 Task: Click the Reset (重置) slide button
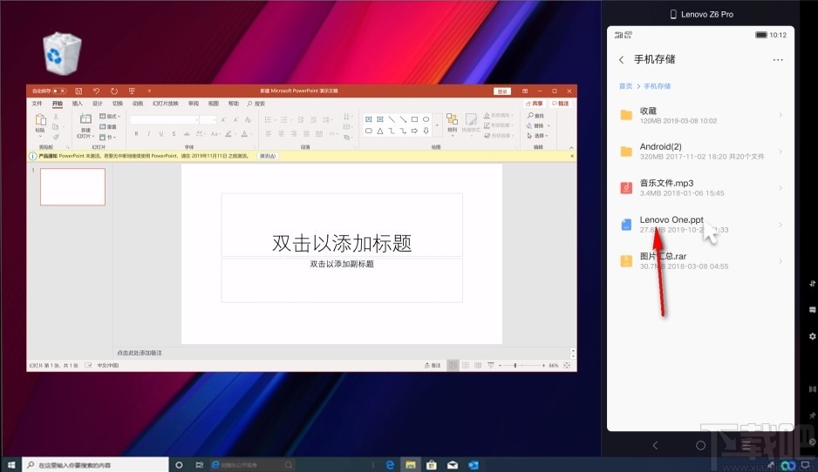(108, 126)
